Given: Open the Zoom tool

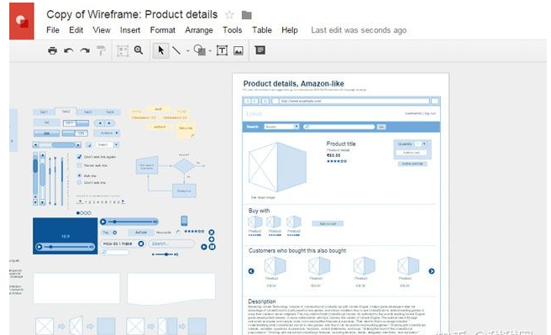Looking at the screenshot, I should [139, 50].
